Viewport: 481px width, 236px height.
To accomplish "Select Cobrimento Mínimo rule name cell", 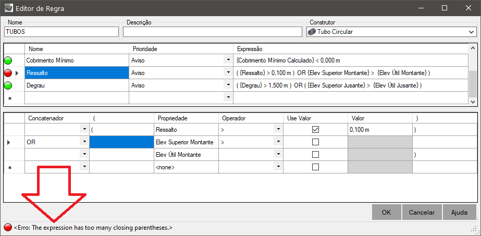I will click(77, 60).
